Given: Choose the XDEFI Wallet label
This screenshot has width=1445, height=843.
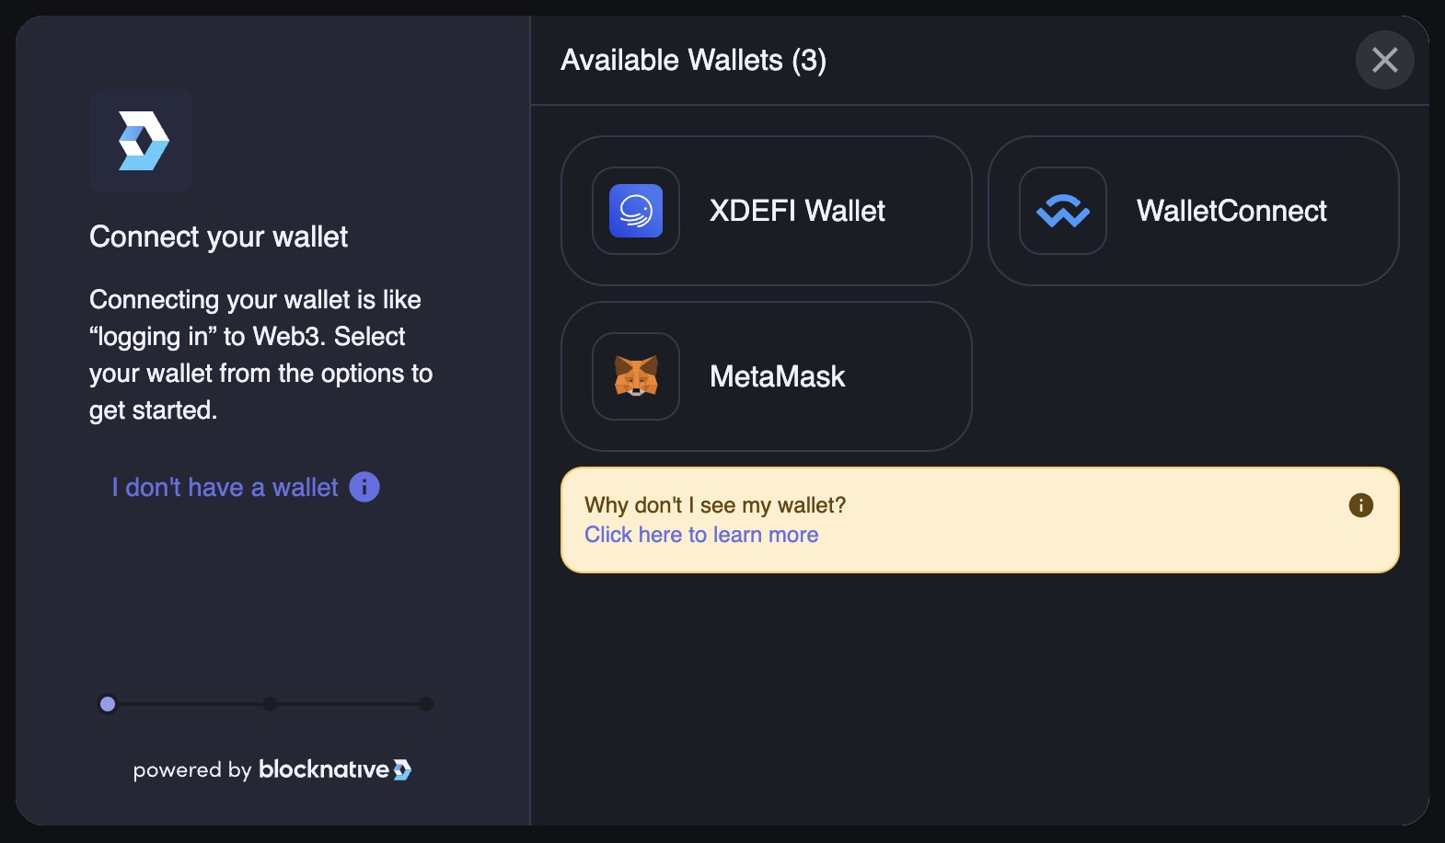Looking at the screenshot, I should coord(797,211).
